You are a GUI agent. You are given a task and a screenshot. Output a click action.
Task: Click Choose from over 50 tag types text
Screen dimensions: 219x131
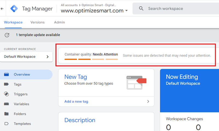click(89, 84)
